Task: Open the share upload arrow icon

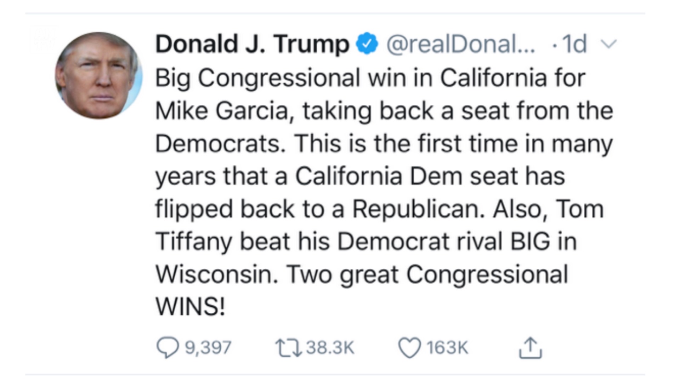Action: click(530, 348)
